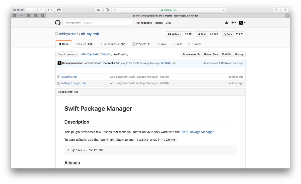Open the swift-pm.plugin.zsh file link
Screen dimensions: 301x184
click(x=73, y=83)
